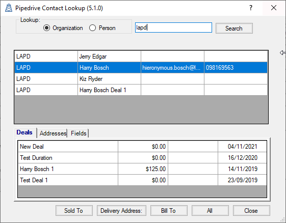Click the $125.00 deal value cell

click(x=143, y=169)
